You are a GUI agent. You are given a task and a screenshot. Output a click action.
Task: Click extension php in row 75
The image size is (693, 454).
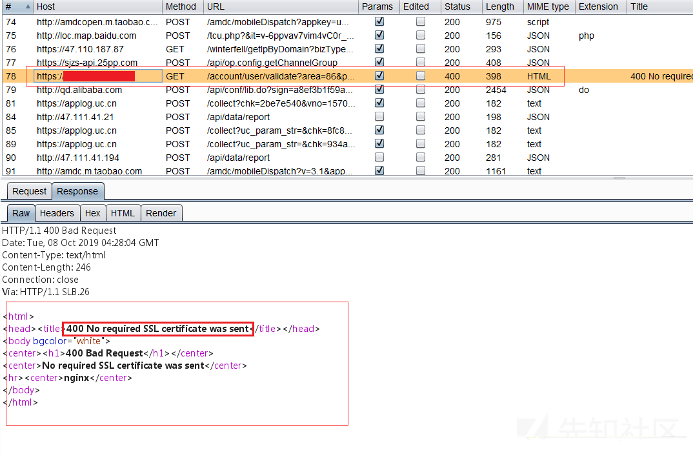coord(587,36)
